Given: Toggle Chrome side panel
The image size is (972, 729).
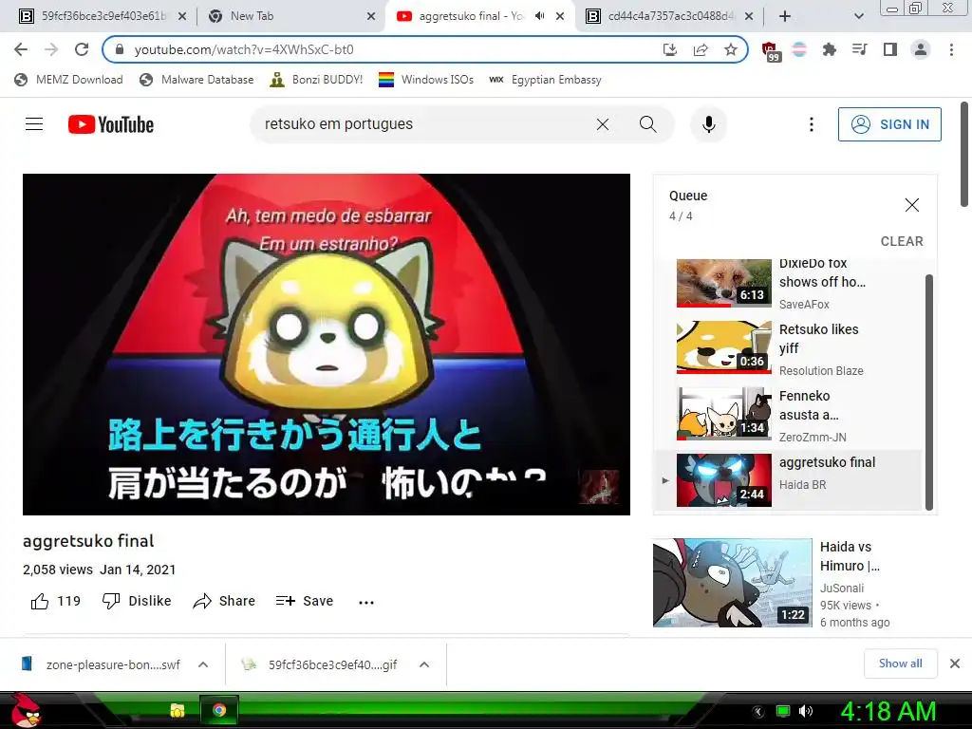Looking at the screenshot, I should tap(889, 49).
